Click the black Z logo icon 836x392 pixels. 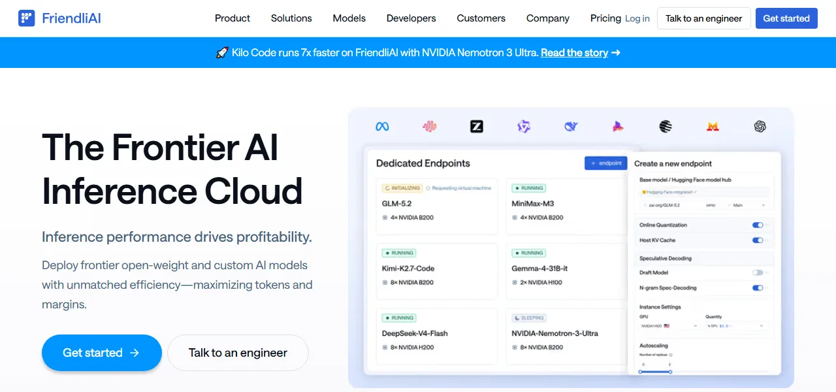(x=477, y=127)
